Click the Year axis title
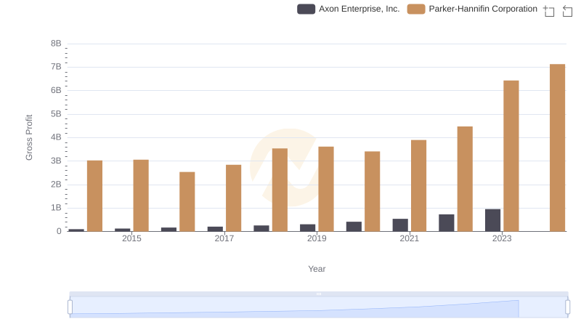Screen dimensions: 581x335 (317, 269)
